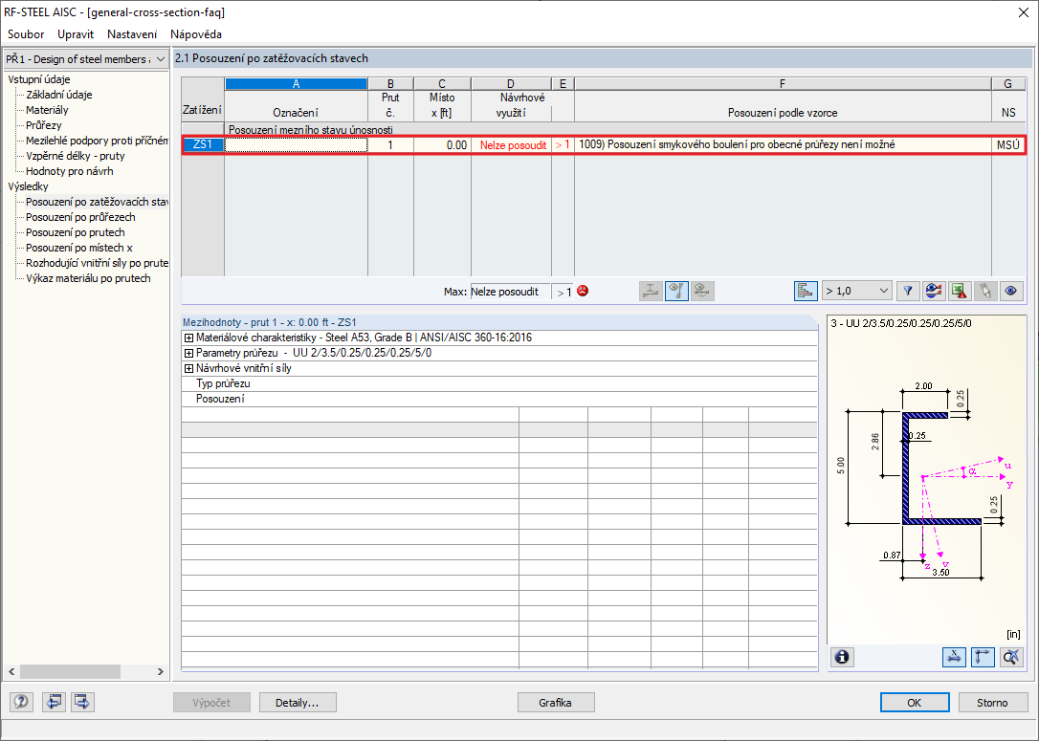
Task: Click the Max 'Nelze posoudit' field
Action: [510, 292]
